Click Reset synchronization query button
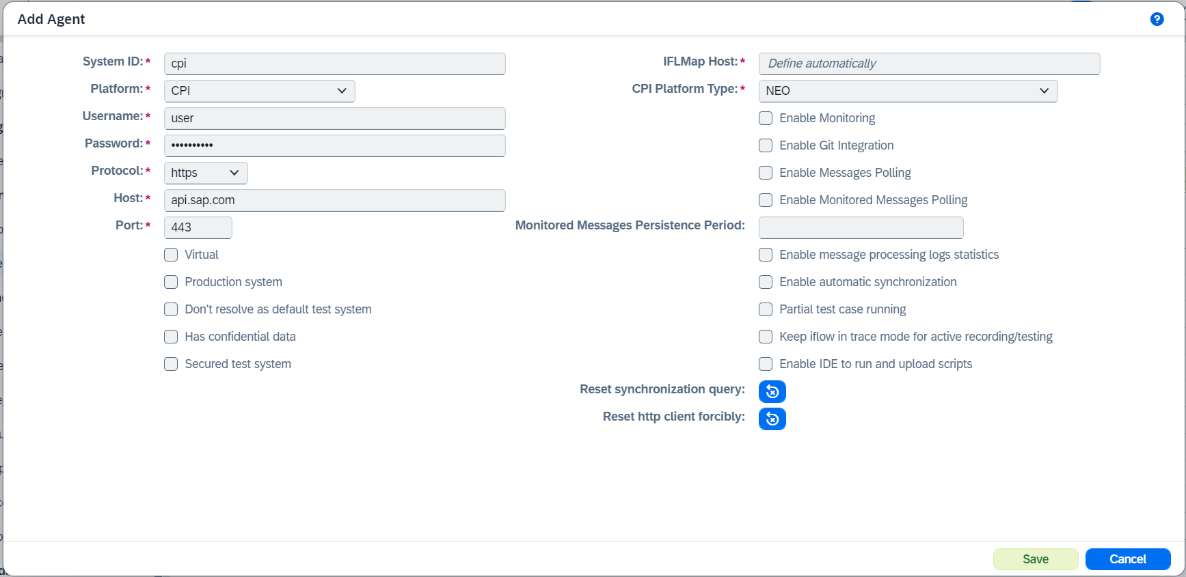This screenshot has height=577, width=1186. pos(772,391)
